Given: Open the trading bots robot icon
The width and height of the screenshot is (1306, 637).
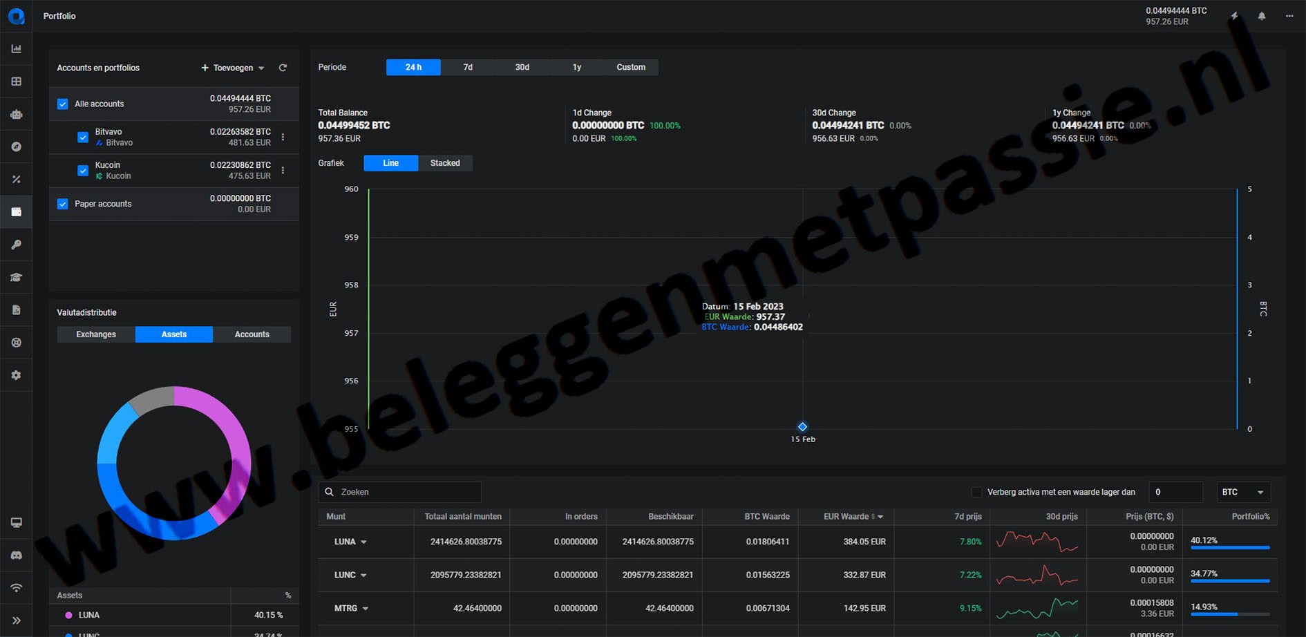Looking at the screenshot, I should [16, 114].
